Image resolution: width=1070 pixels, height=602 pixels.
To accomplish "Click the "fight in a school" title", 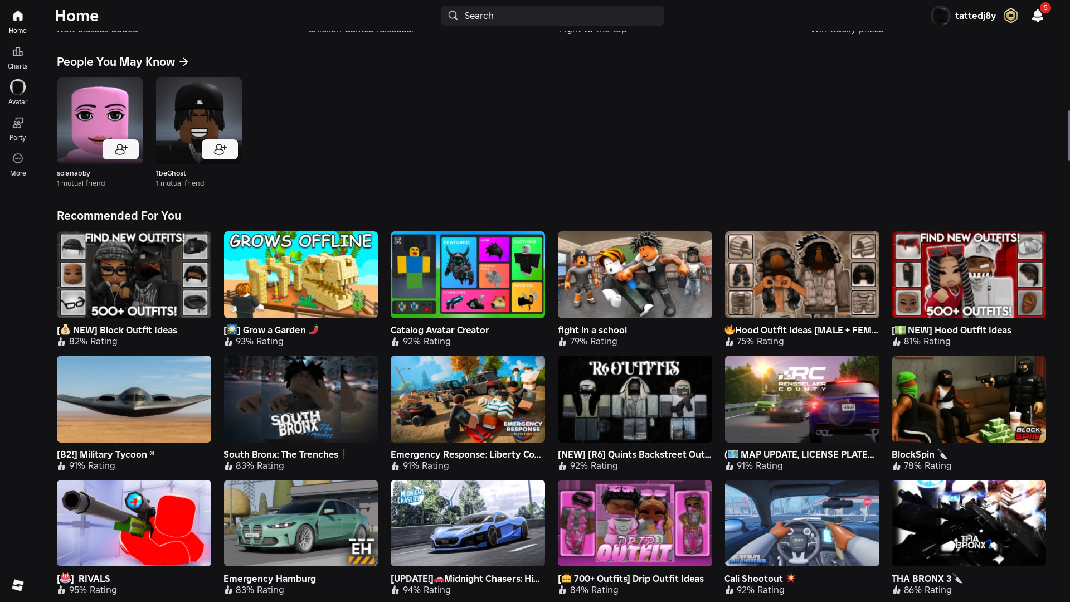I will click(x=592, y=330).
